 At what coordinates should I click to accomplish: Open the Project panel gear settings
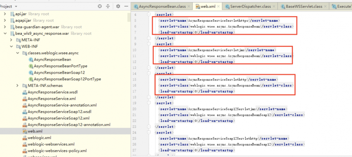point(118,7)
